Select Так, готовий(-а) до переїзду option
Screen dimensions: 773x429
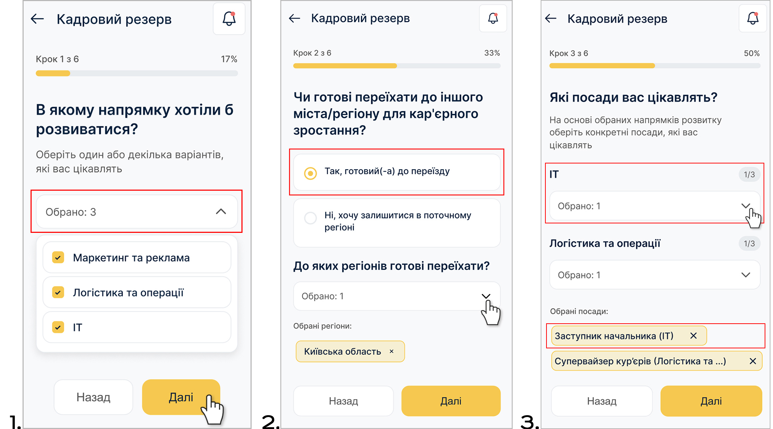click(x=311, y=173)
